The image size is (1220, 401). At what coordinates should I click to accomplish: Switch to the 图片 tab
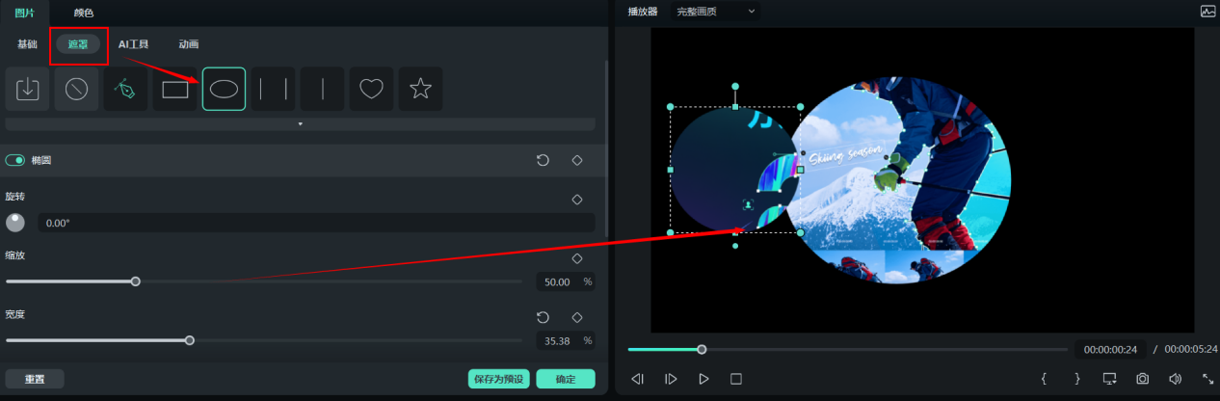click(25, 13)
